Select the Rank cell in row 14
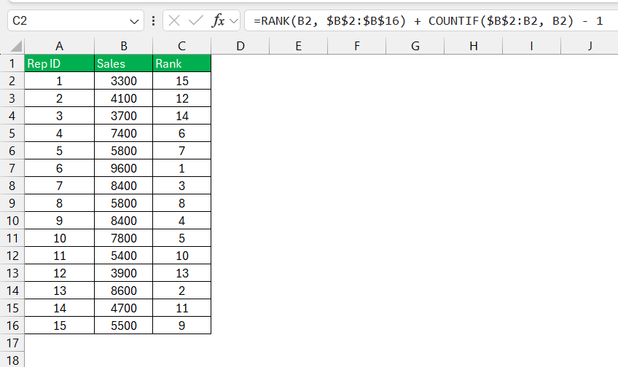The image size is (618, 367). coord(181,291)
